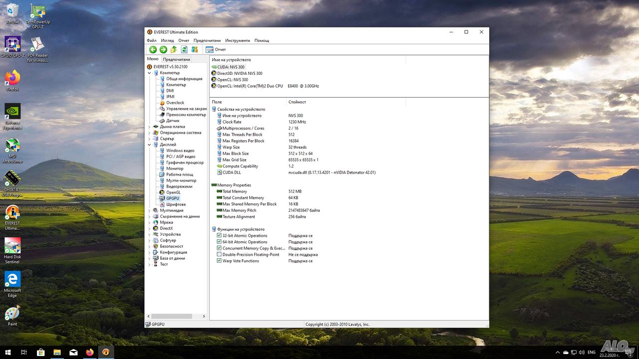Open the Изглед menu
This screenshot has width=639, height=359.
point(167,40)
